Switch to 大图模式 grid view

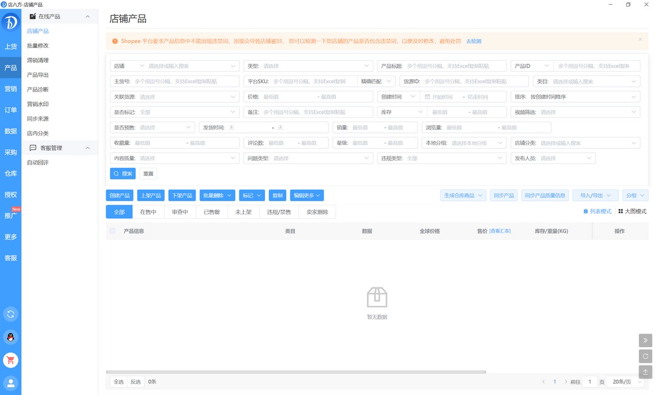coord(632,211)
